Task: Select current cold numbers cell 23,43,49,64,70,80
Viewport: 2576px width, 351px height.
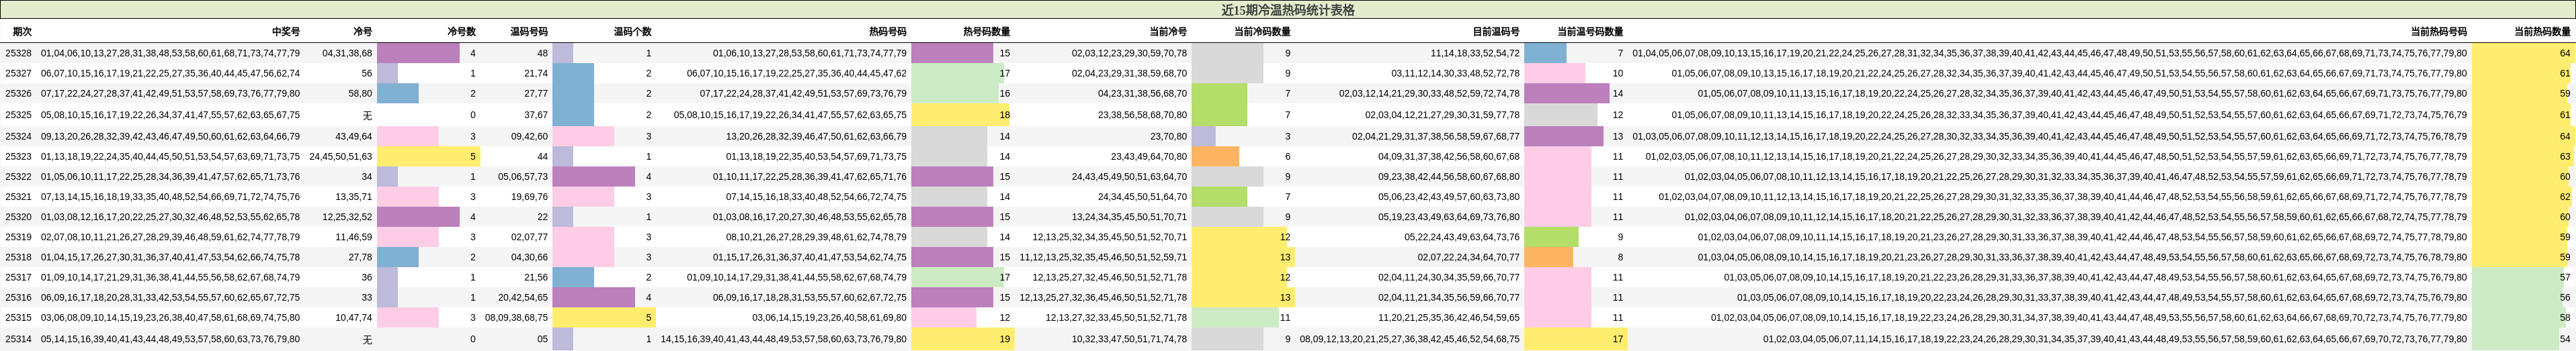Action: point(1149,156)
